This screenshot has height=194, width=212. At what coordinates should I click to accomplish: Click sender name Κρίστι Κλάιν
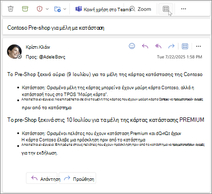[38, 47]
